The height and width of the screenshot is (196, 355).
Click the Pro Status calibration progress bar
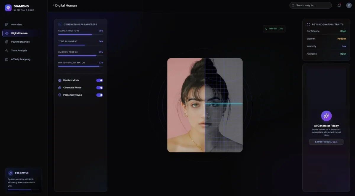(23, 190)
